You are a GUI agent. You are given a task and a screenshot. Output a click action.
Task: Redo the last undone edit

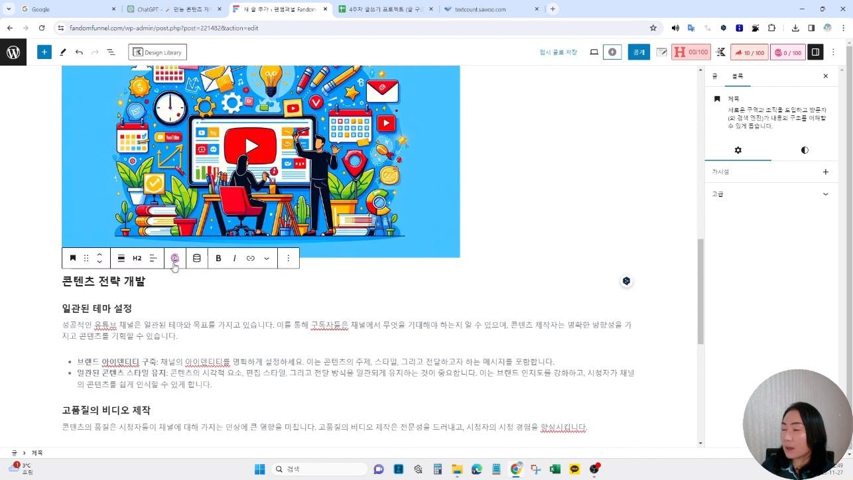[x=95, y=52]
